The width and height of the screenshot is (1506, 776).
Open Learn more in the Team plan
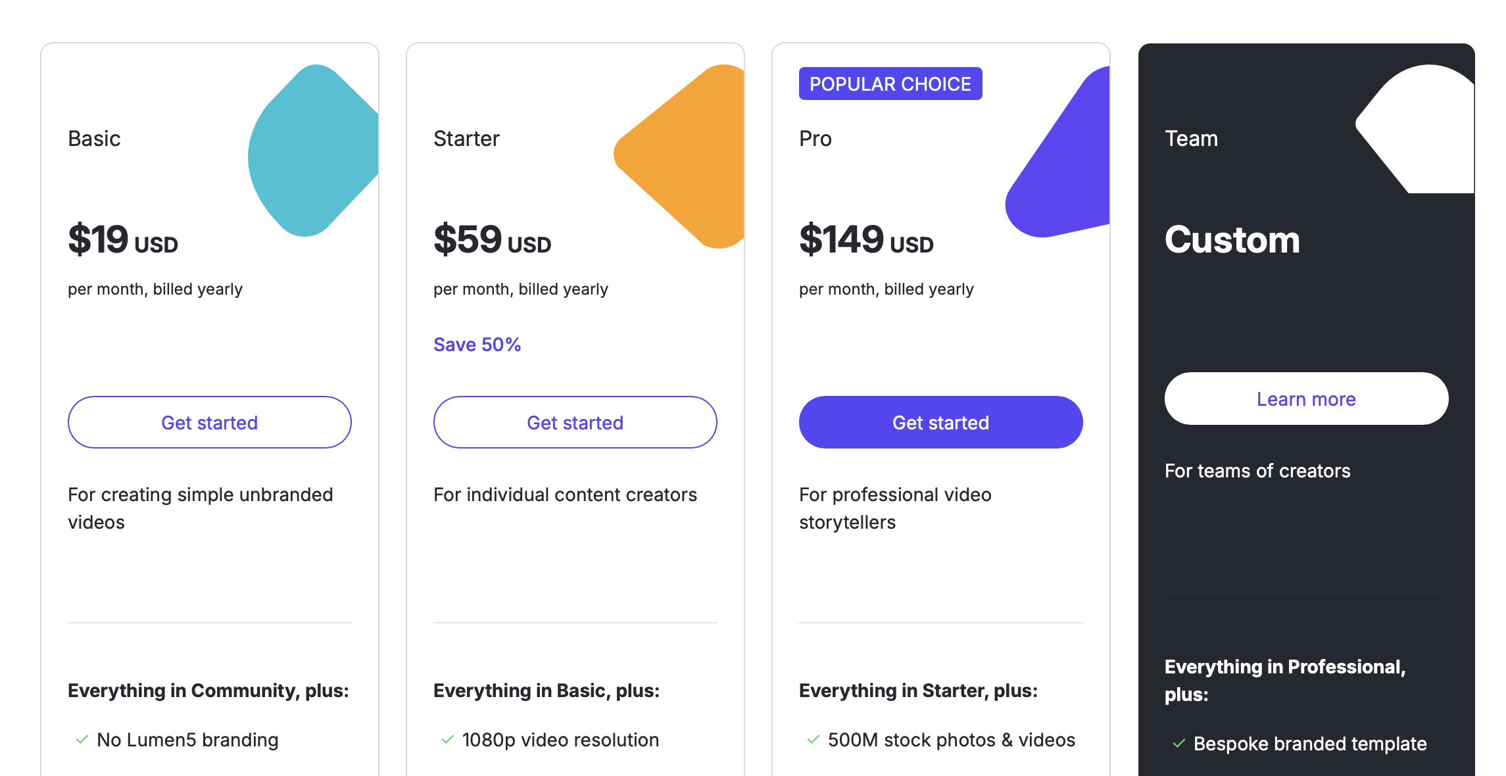[x=1306, y=399]
